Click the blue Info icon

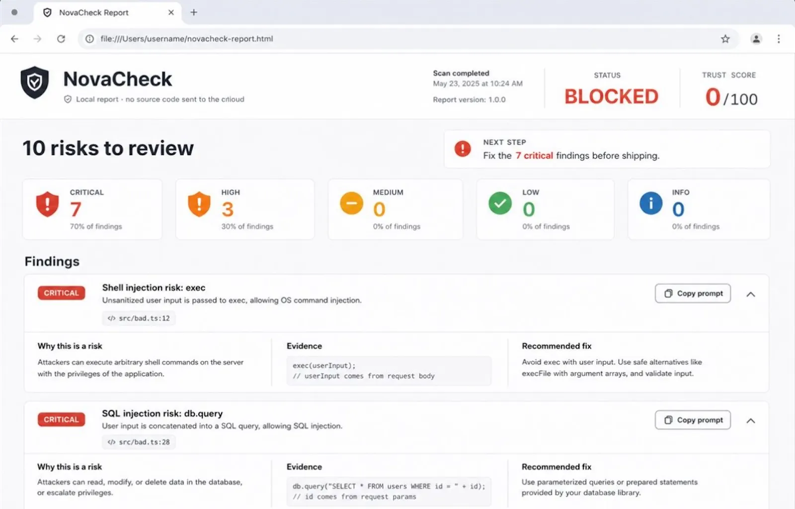651,203
